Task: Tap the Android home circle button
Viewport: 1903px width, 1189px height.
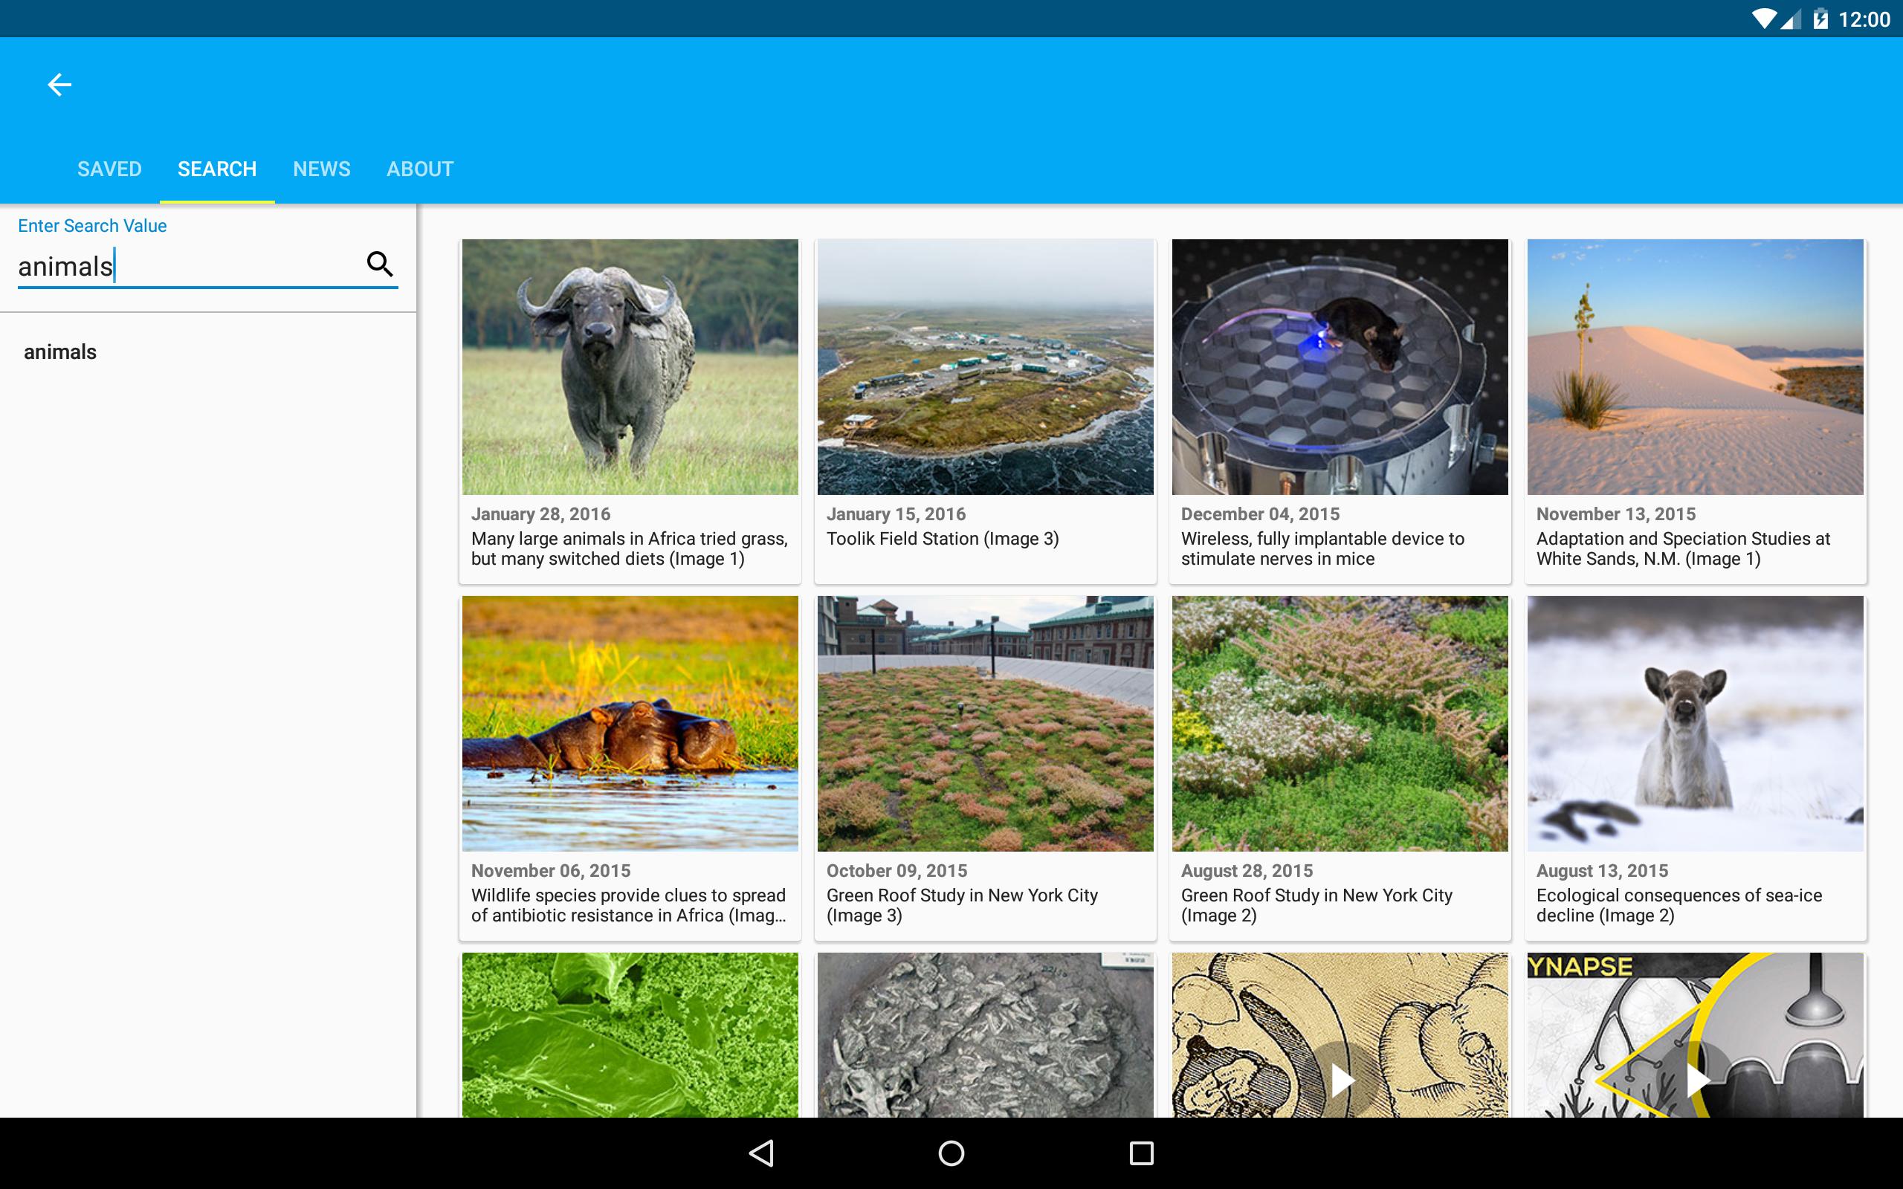Action: coord(951,1153)
